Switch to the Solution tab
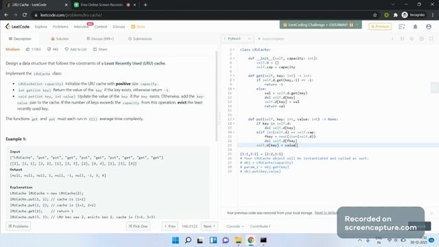 pos(60,38)
